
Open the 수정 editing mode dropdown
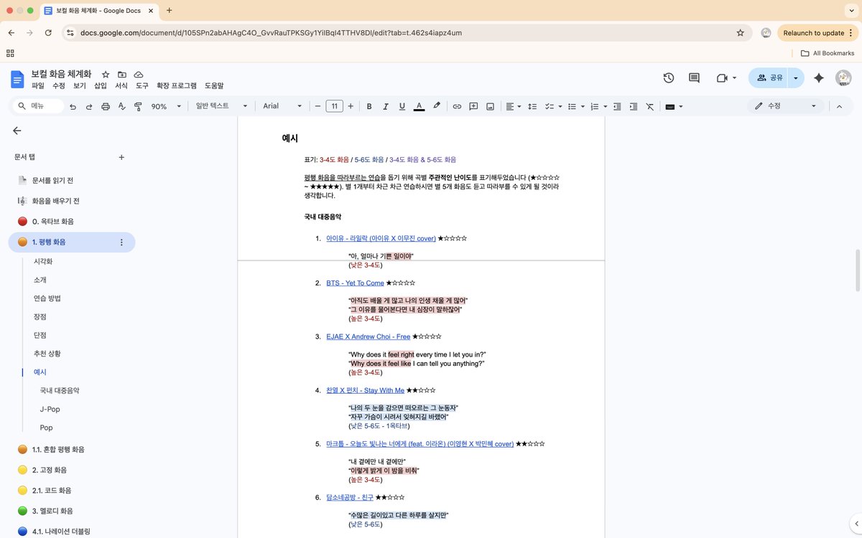[784, 106]
